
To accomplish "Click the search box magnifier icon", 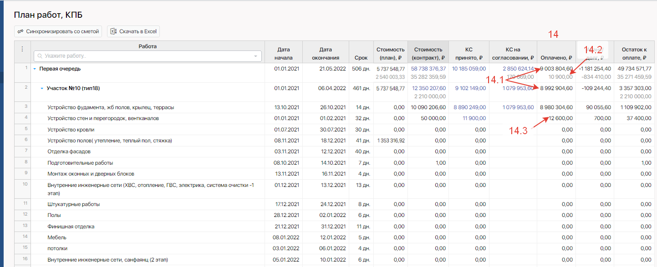I will [x=40, y=56].
